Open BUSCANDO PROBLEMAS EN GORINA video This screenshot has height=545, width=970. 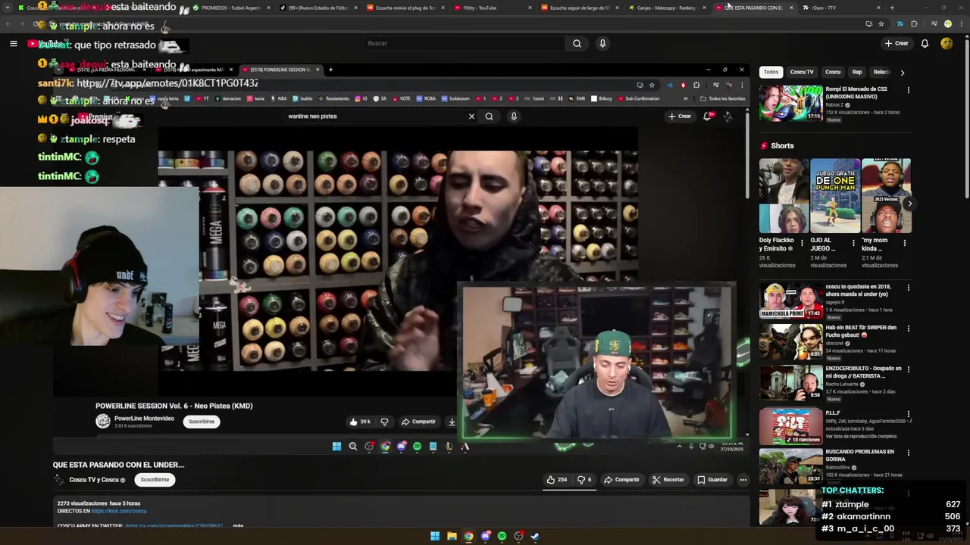coord(791,467)
